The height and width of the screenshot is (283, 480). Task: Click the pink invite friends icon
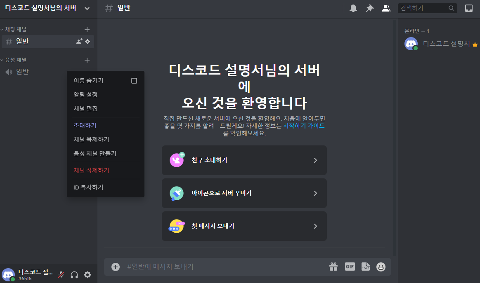click(x=177, y=160)
